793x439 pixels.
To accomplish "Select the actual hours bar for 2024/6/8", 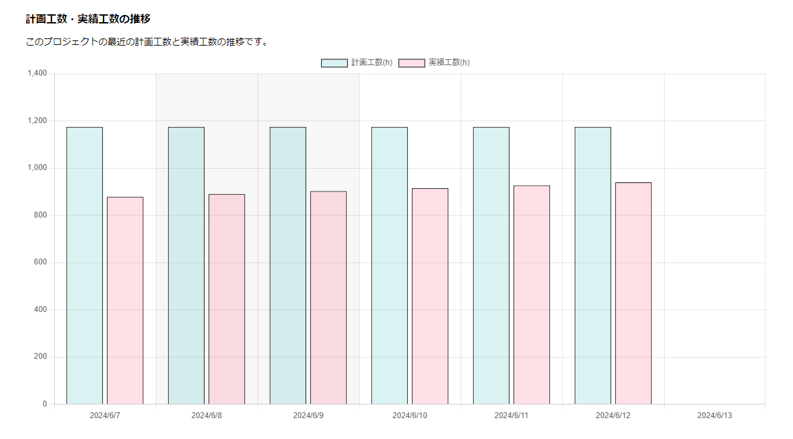I will pos(227,299).
